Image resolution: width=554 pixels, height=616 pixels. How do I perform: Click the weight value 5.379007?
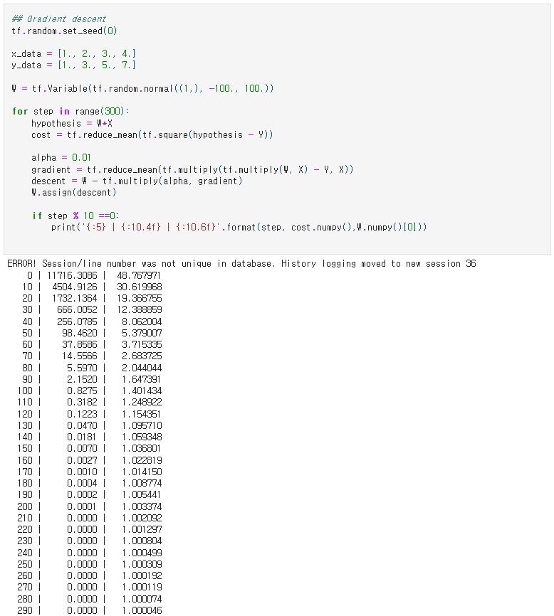tap(142, 333)
